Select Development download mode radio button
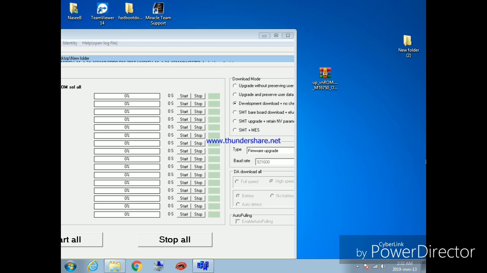The width and height of the screenshot is (487, 273). (x=235, y=104)
